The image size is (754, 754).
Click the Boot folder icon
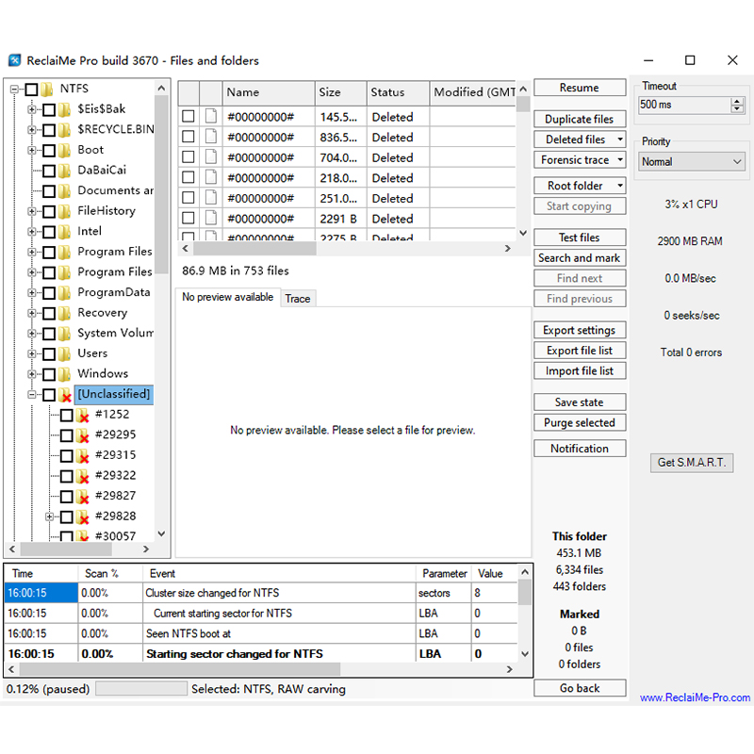(x=64, y=150)
